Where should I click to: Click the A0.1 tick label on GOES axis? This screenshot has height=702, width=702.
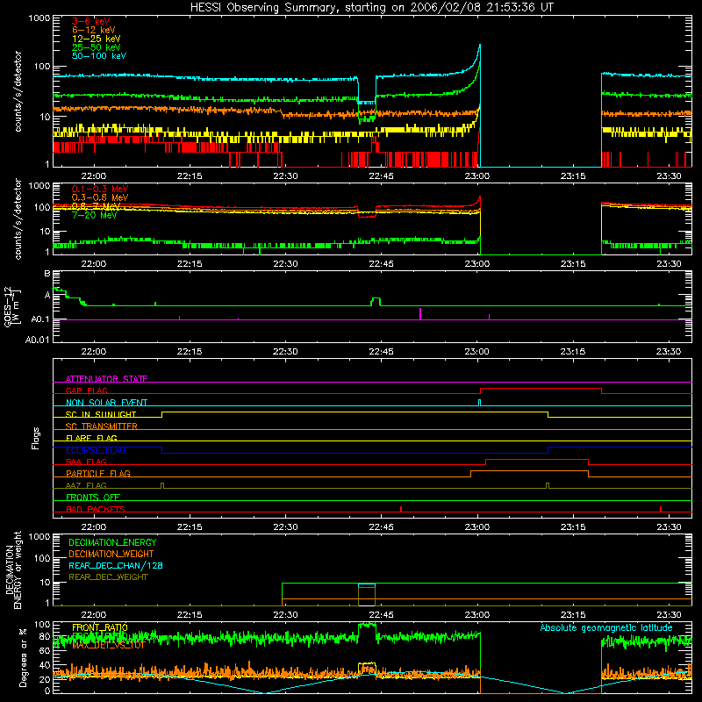tap(39, 319)
